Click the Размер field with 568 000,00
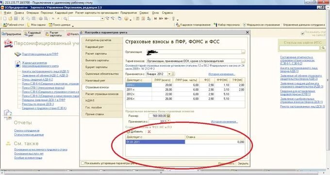This screenshot has height=175, width=330. tap(159, 116)
